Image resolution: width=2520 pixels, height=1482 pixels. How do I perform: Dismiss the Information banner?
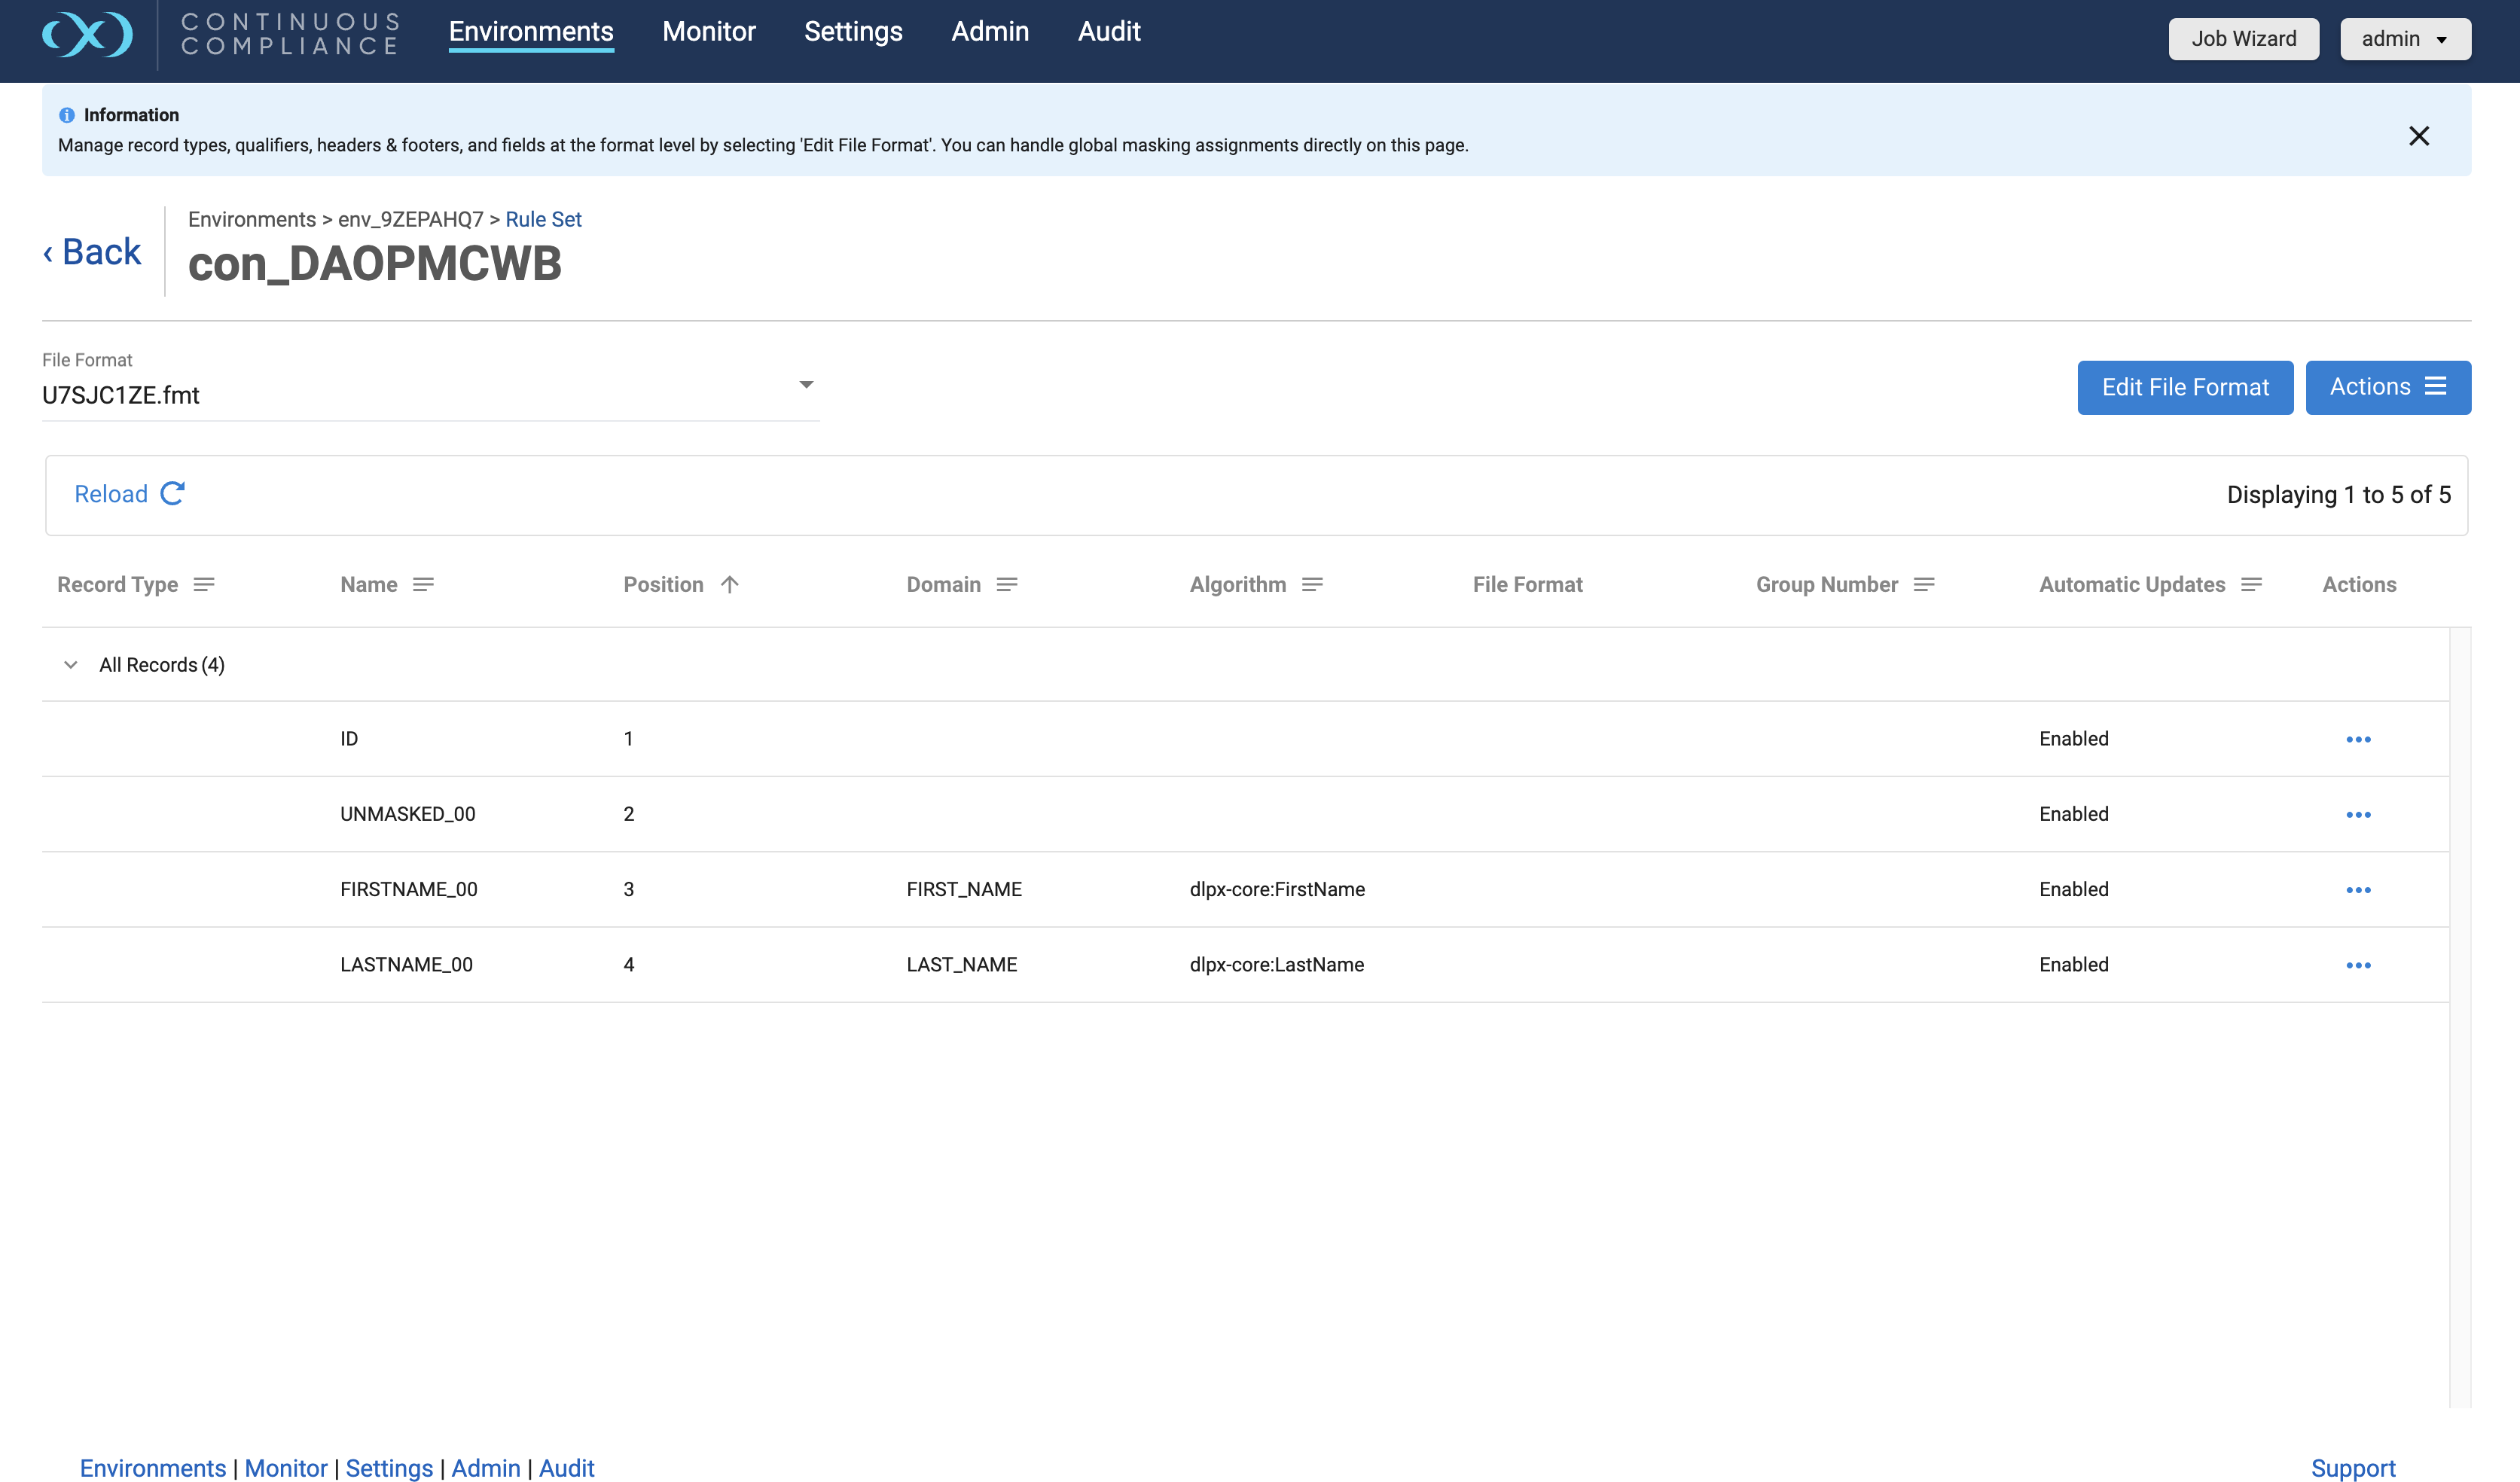pyautogui.click(x=2418, y=136)
